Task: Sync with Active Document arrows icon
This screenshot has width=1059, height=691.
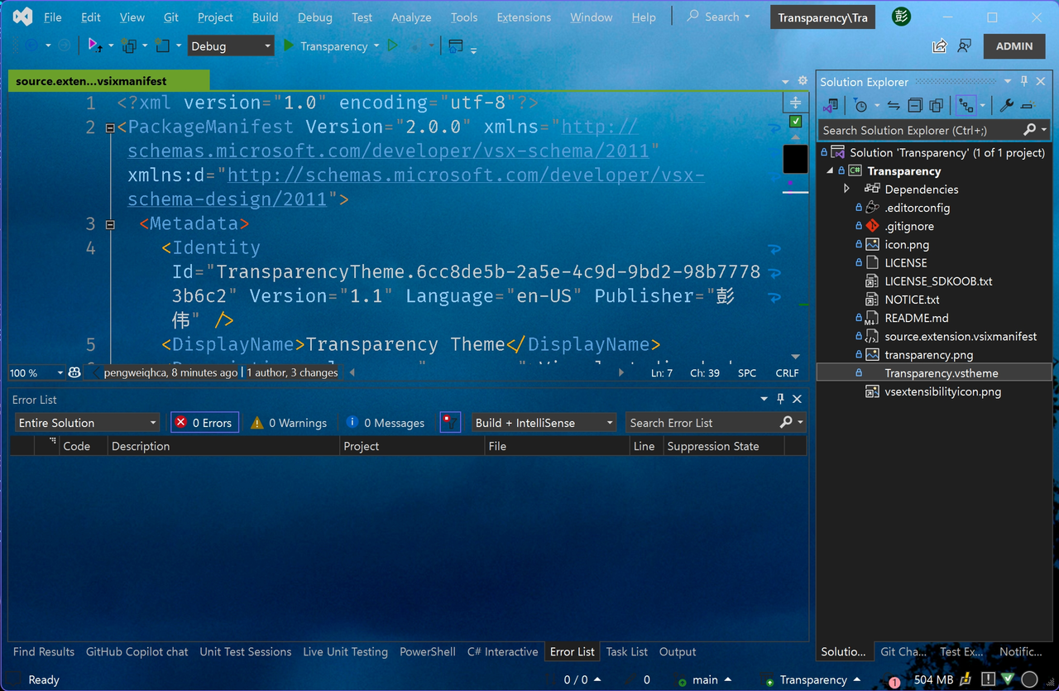Action: pyautogui.click(x=894, y=105)
